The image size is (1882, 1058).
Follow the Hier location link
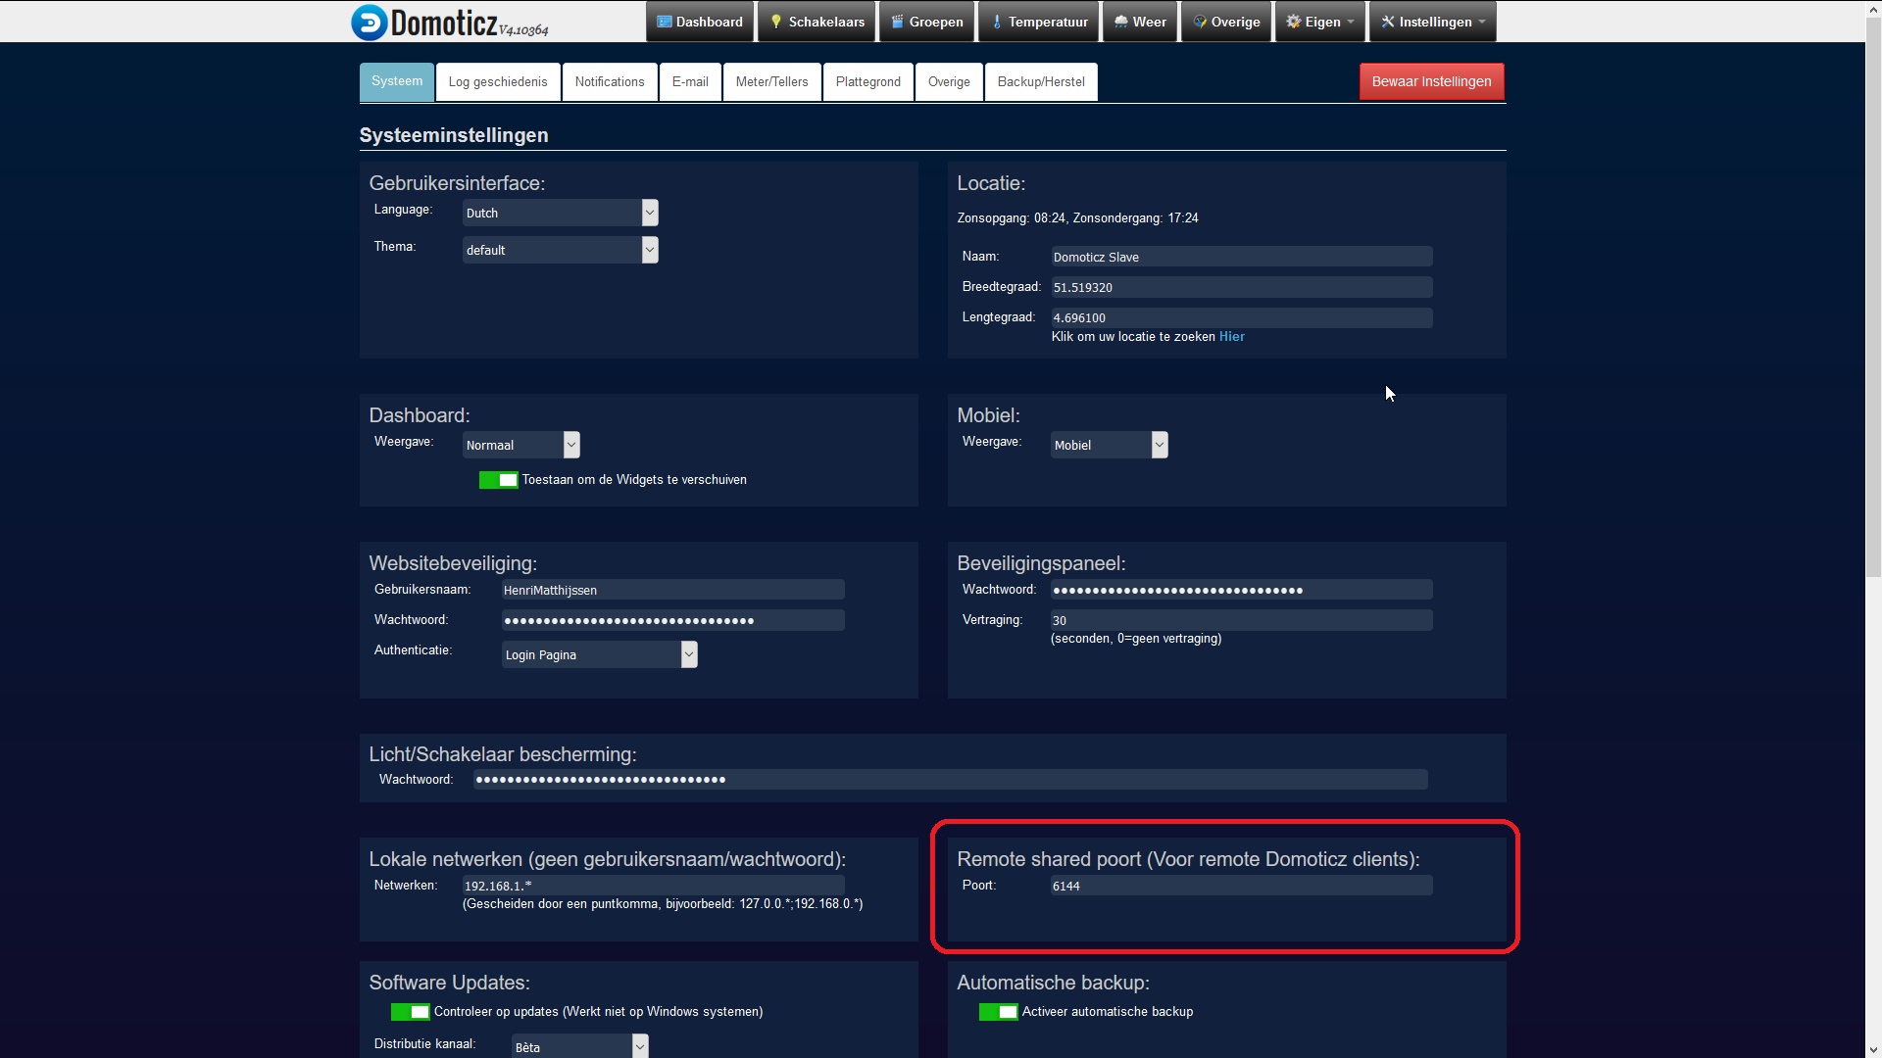pyautogui.click(x=1231, y=337)
